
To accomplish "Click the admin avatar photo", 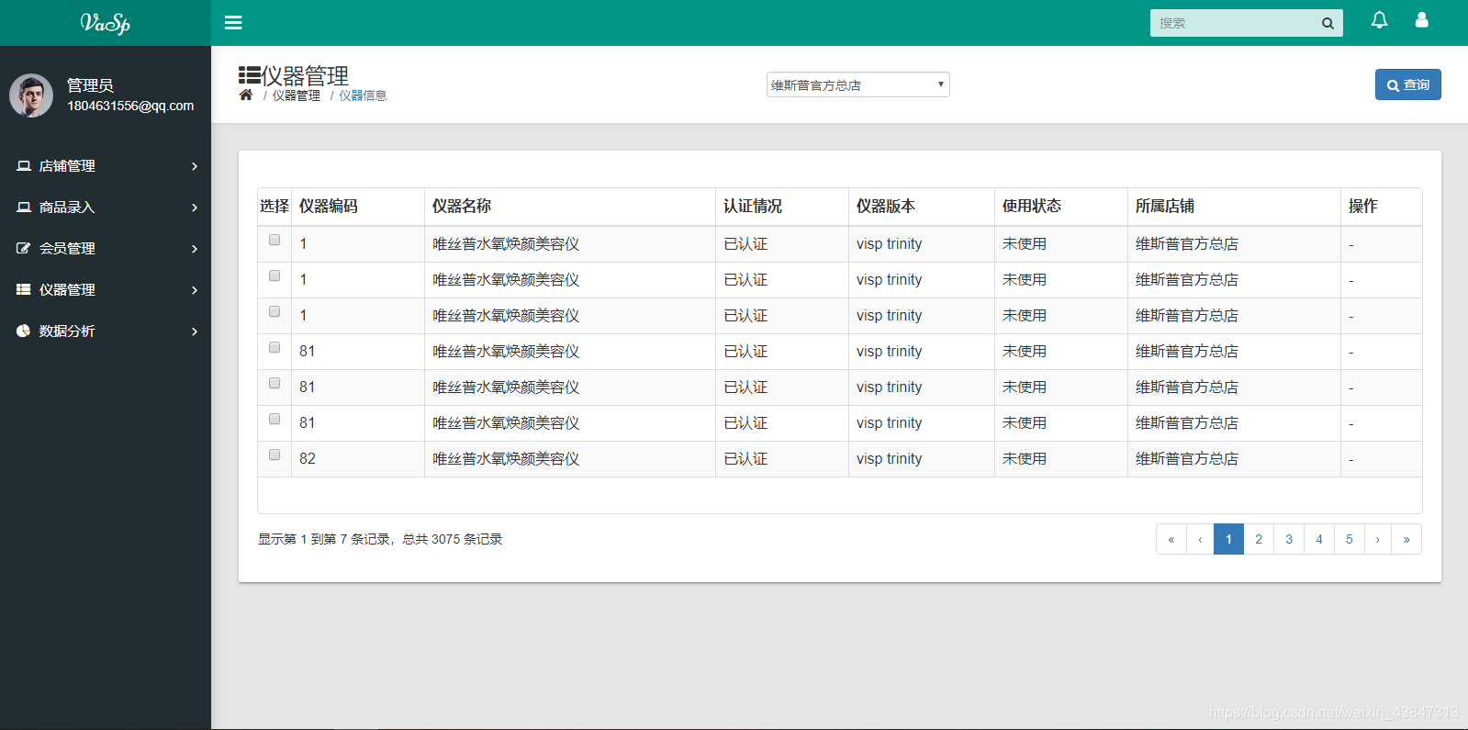I will point(31,95).
